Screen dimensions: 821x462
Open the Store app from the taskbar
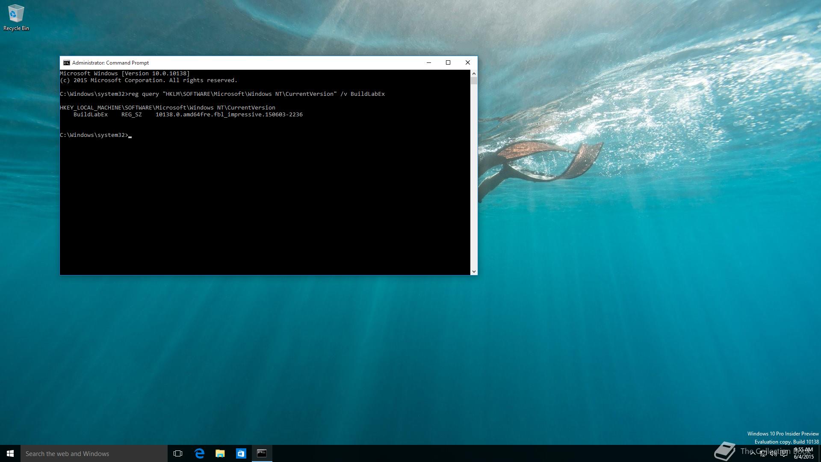241,453
